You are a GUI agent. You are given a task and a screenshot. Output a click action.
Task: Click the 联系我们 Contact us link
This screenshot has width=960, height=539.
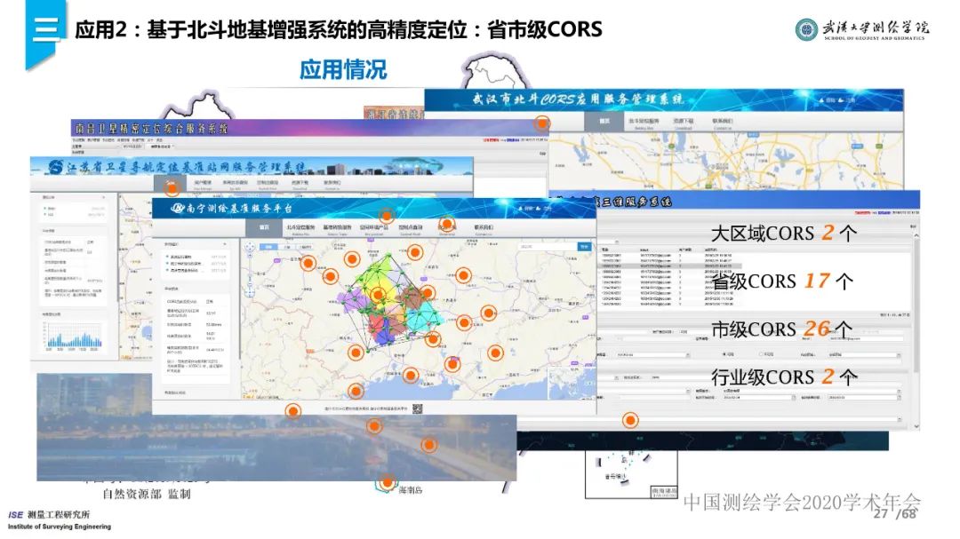[722, 121]
